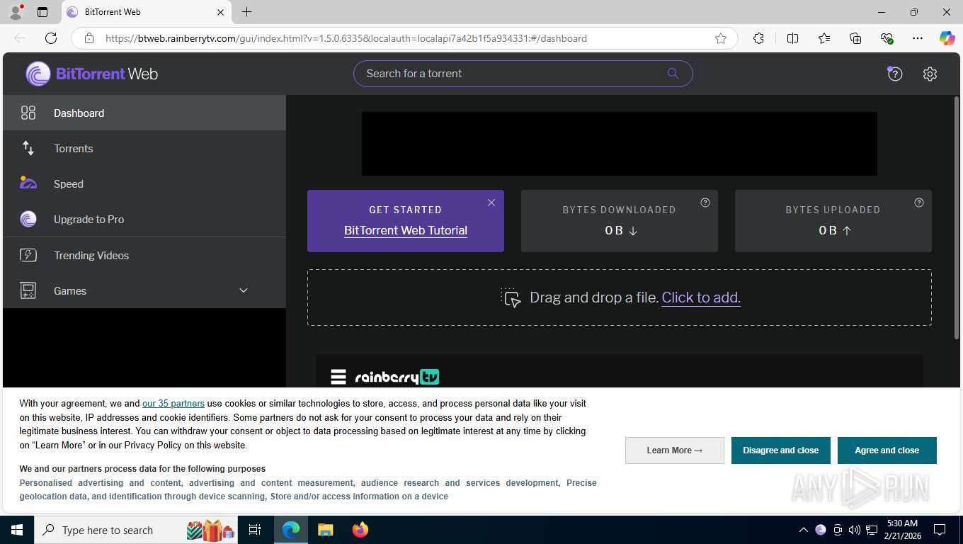This screenshot has width=963, height=544.
Task: Click Disagree and close button
Action: (781, 450)
